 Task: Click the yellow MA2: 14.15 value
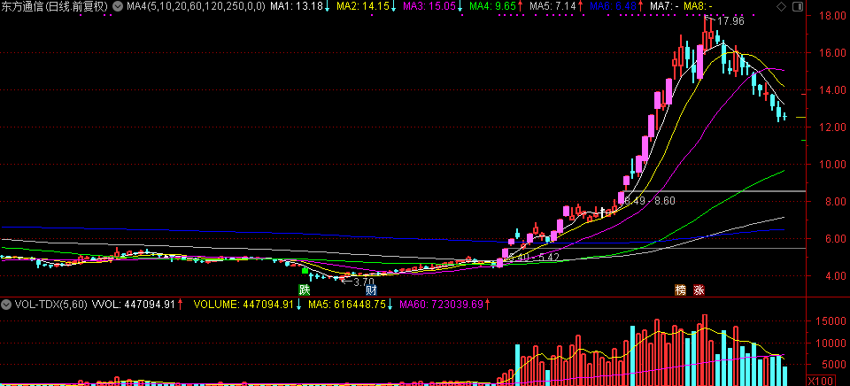363,6
